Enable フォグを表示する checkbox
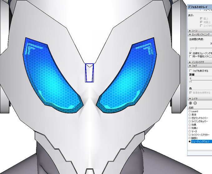The height and width of the screenshot is (174, 212). (x=190, y=71)
